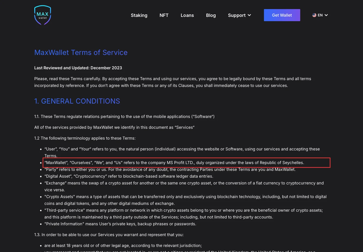This screenshot has height=252, width=363.
Task: Click the "Crypto Assets" definition bullet
Action: point(186,200)
